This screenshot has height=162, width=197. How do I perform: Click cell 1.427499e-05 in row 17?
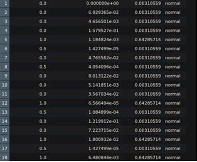103,149
